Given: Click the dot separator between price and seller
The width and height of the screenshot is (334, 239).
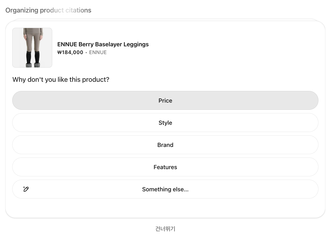Looking at the screenshot, I should [x=86, y=52].
